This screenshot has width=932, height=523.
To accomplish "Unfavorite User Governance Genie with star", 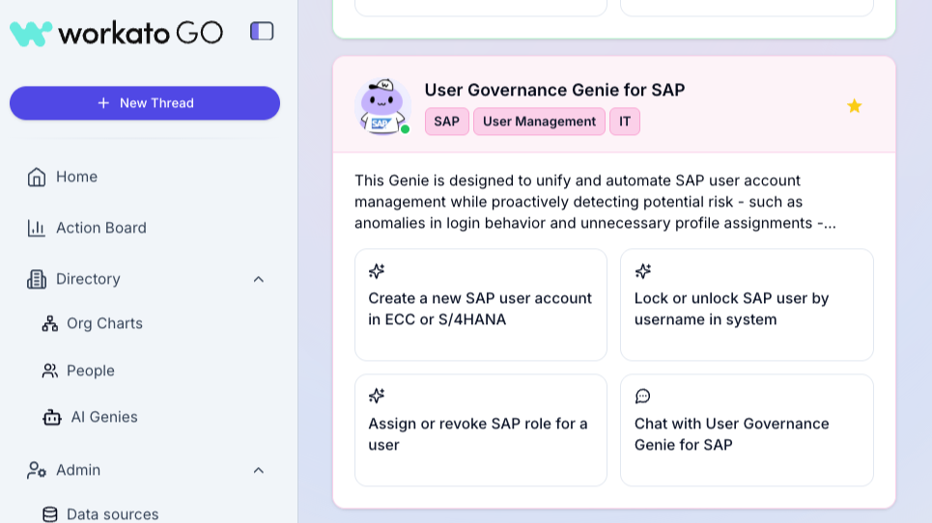I will coord(854,106).
